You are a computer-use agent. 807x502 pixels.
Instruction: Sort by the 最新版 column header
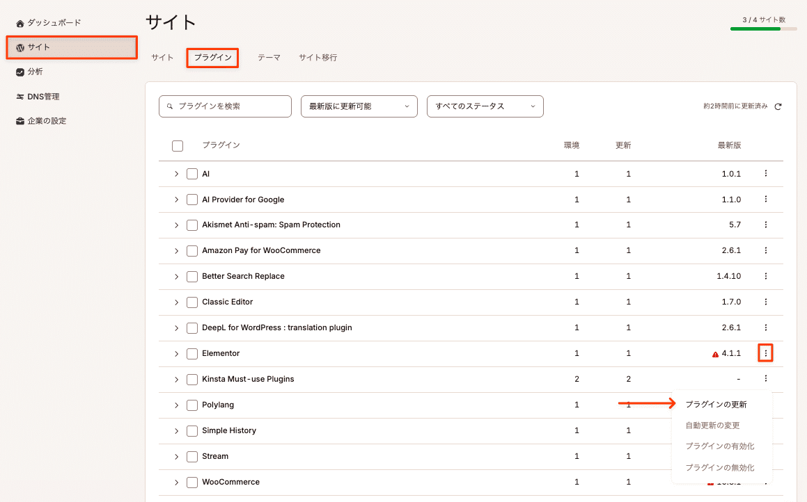coord(729,145)
